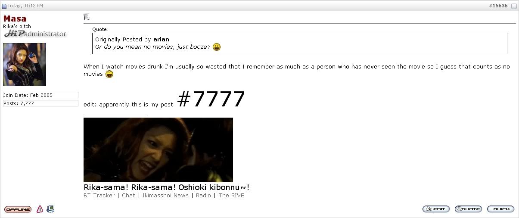Open the Chat signature link

(x=128, y=196)
